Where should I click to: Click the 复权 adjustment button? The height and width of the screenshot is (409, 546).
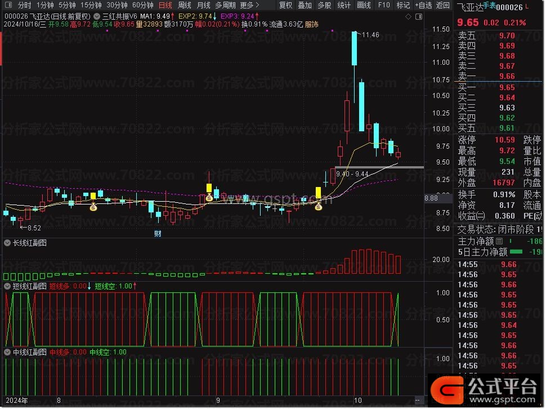click(285, 5)
